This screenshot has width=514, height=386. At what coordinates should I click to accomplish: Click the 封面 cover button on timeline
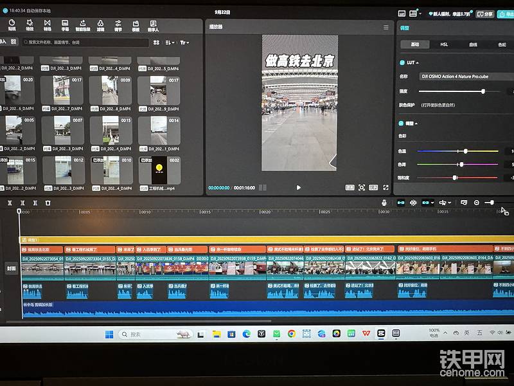point(12,268)
